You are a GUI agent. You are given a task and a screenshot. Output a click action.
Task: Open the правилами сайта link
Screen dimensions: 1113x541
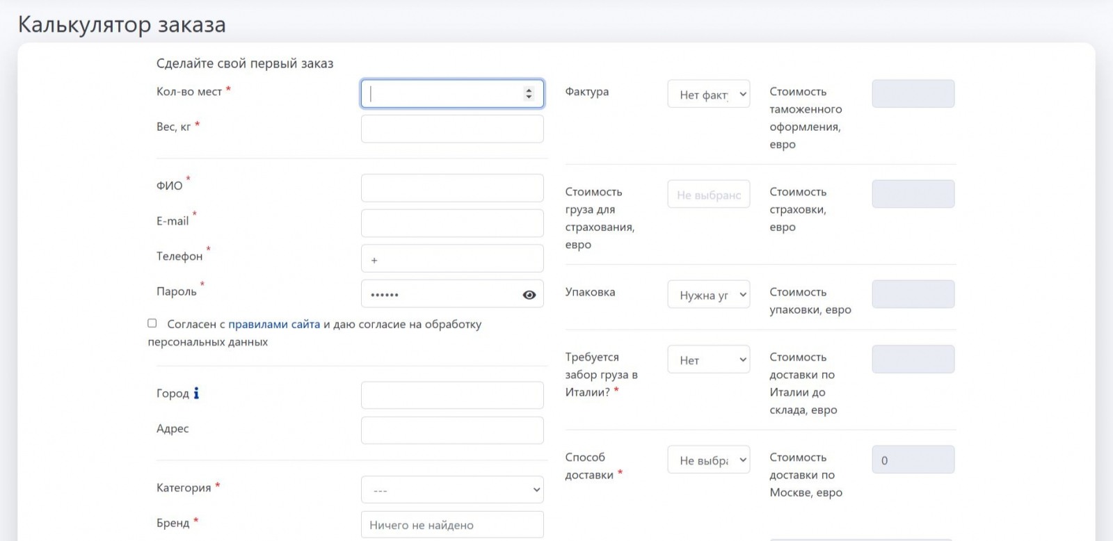tap(274, 324)
